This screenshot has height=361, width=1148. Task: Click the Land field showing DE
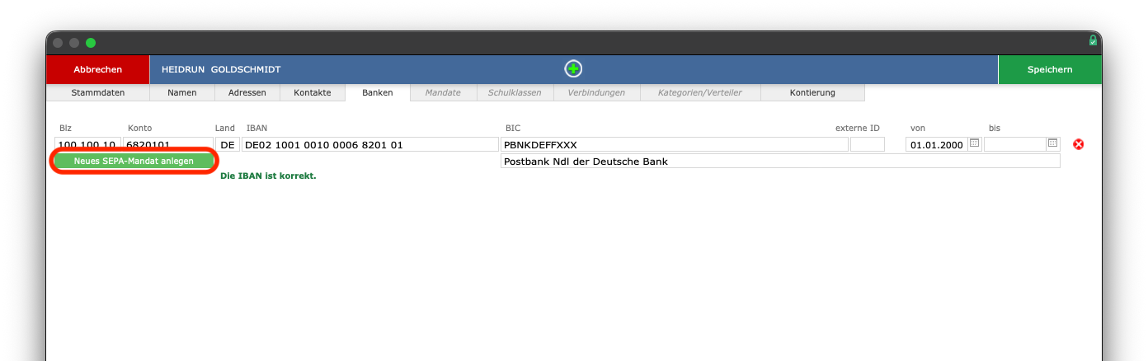[x=228, y=145]
